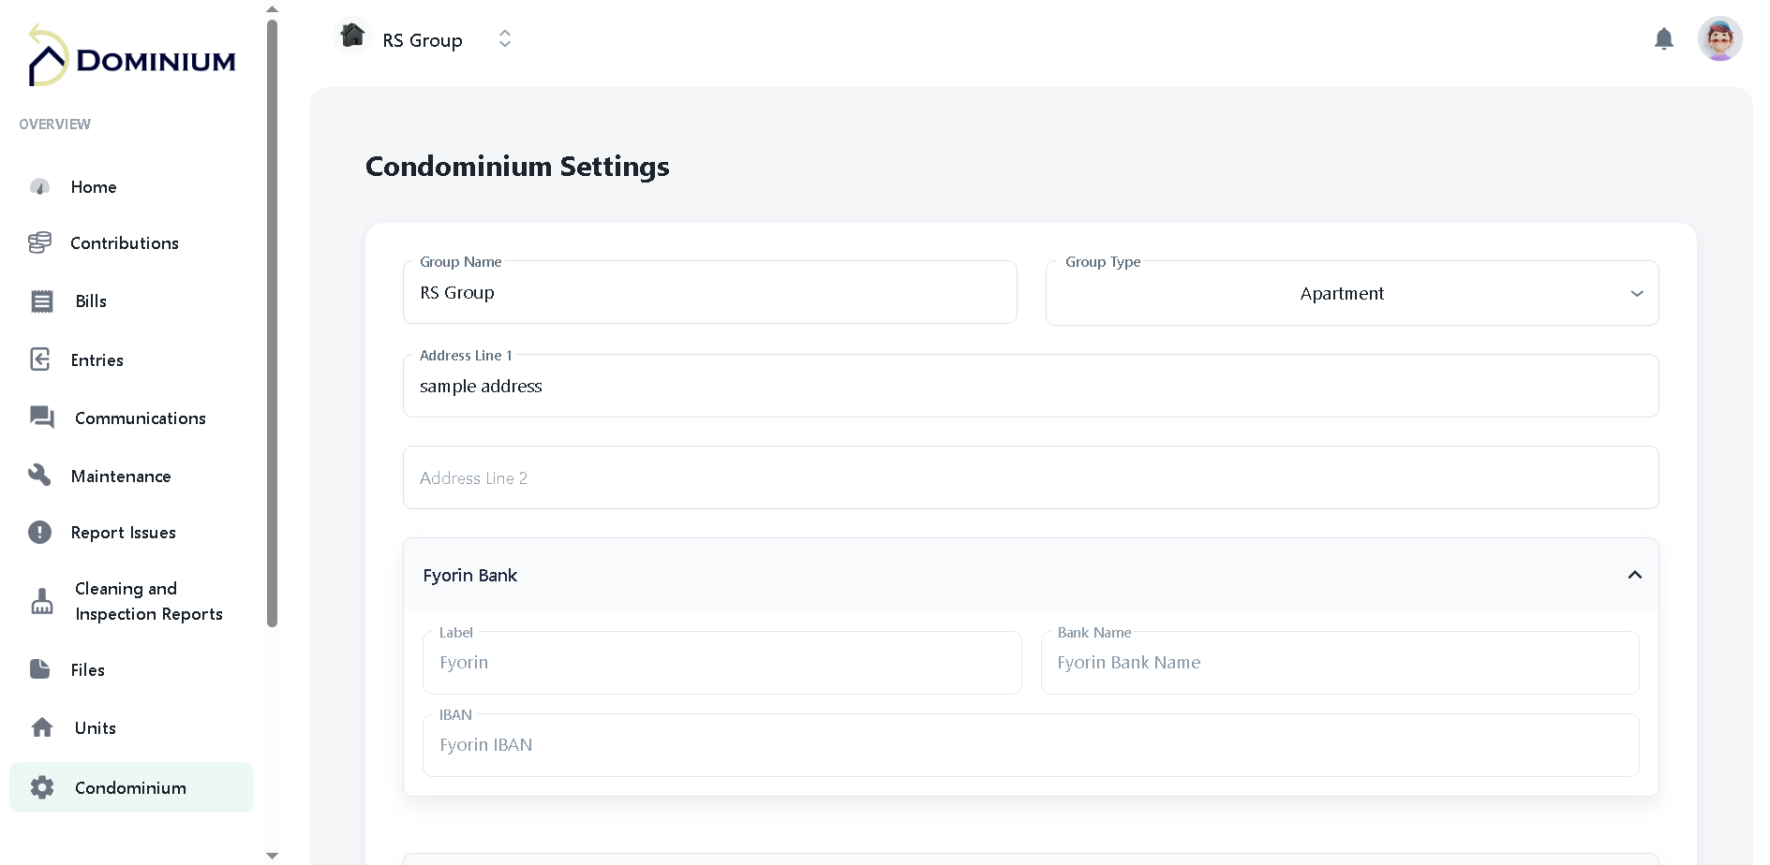Click the Units home icon
This screenshot has height=865, width=1770.
[41, 726]
